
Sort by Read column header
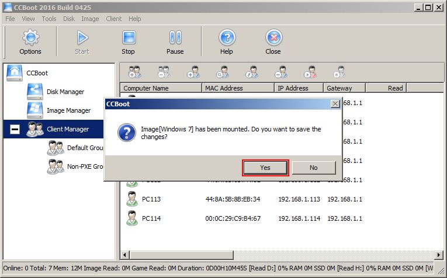click(x=386, y=88)
